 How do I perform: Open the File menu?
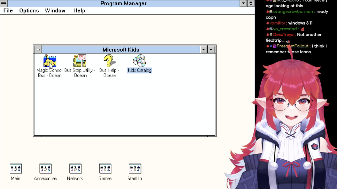tap(8, 11)
